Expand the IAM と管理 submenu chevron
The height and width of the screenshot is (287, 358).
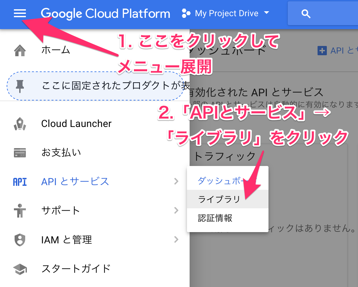pos(177,240)
